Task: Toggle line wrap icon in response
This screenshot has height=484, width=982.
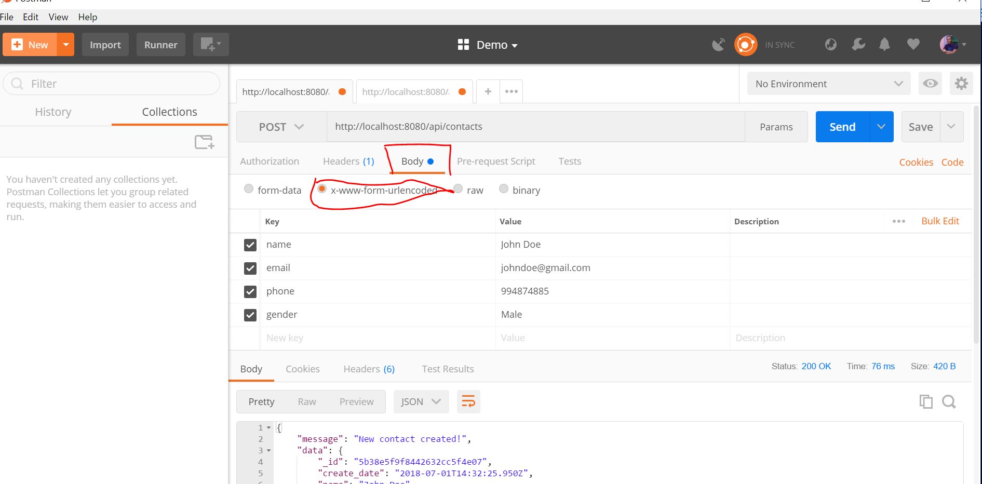Action: point(468,401)
